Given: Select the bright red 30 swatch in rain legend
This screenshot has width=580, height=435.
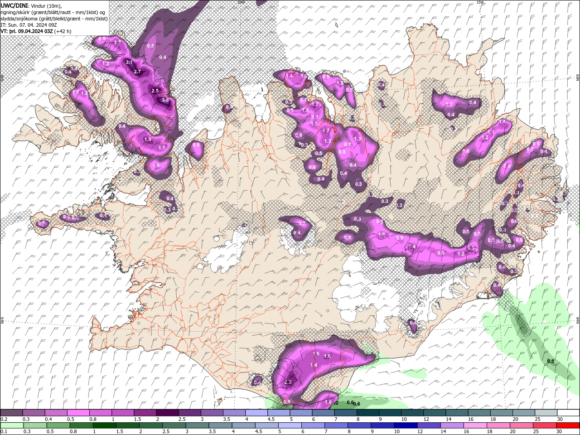Looking at the screenshot, I should click(x=568, y=425).
